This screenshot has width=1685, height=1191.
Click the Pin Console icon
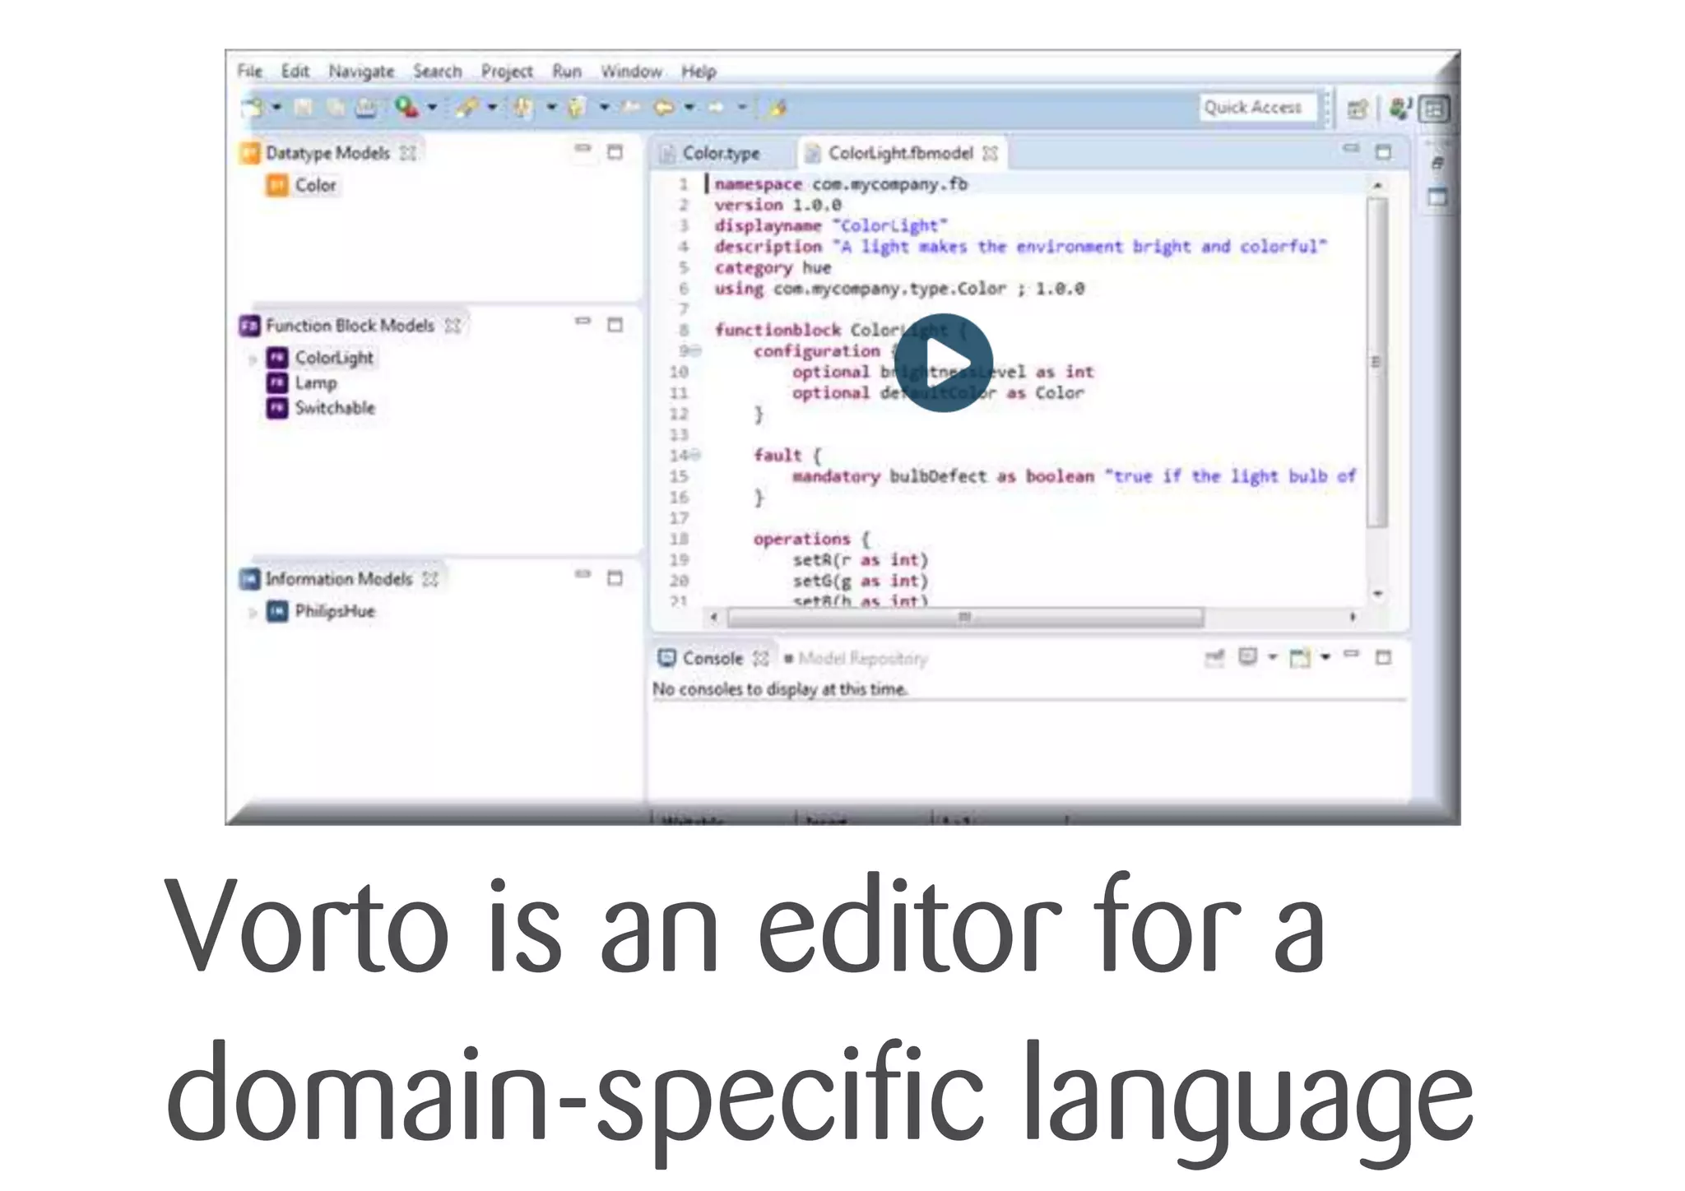pos(1214,658)
